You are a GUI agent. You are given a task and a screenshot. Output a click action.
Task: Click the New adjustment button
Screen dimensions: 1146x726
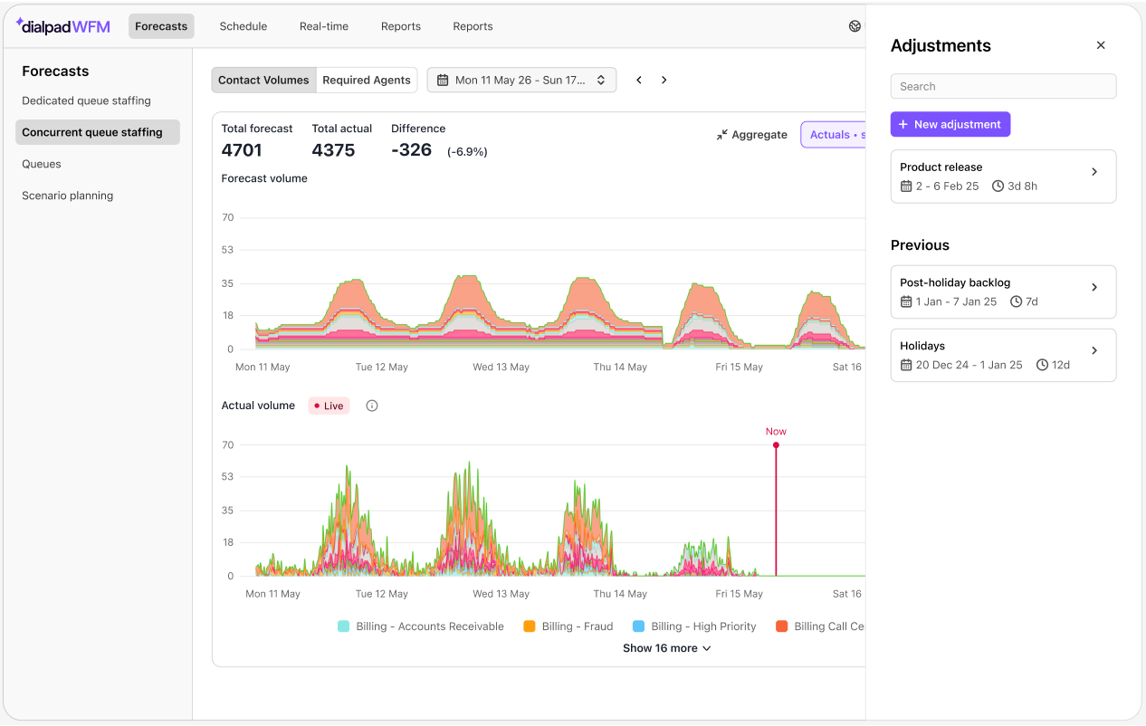point(950,125)
